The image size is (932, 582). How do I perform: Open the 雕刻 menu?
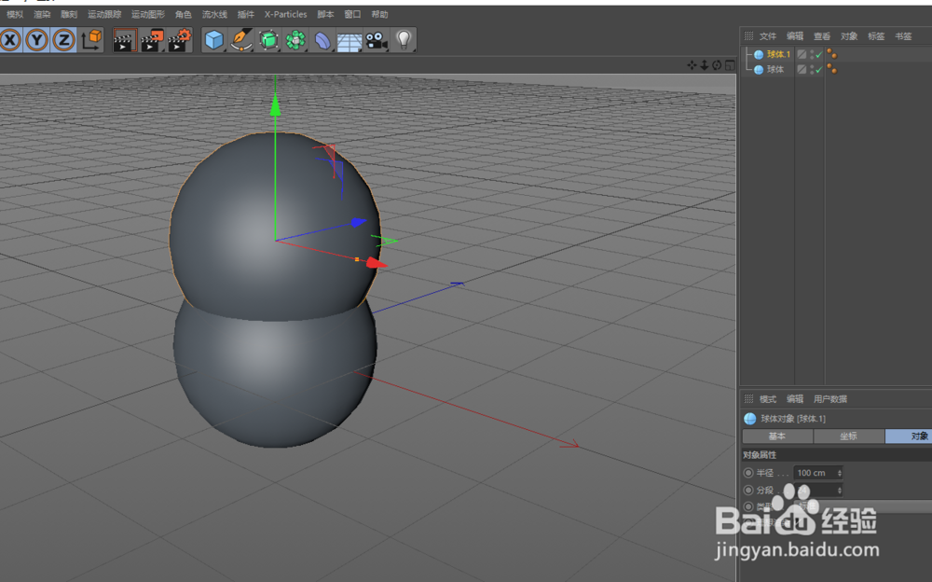pyautogui.click(x=69, y=14)
